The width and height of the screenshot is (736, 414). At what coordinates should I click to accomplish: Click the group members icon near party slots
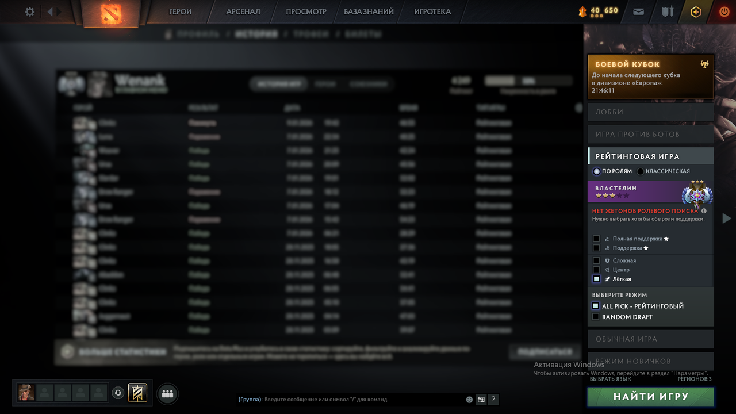(167, 394)
